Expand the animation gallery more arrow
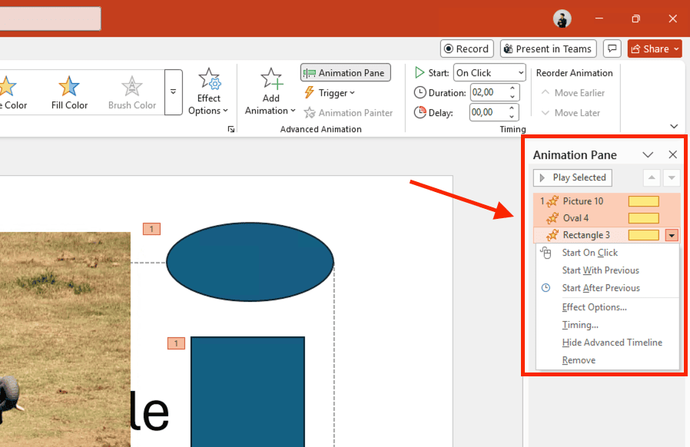The image size is (690, 447). 173,91
